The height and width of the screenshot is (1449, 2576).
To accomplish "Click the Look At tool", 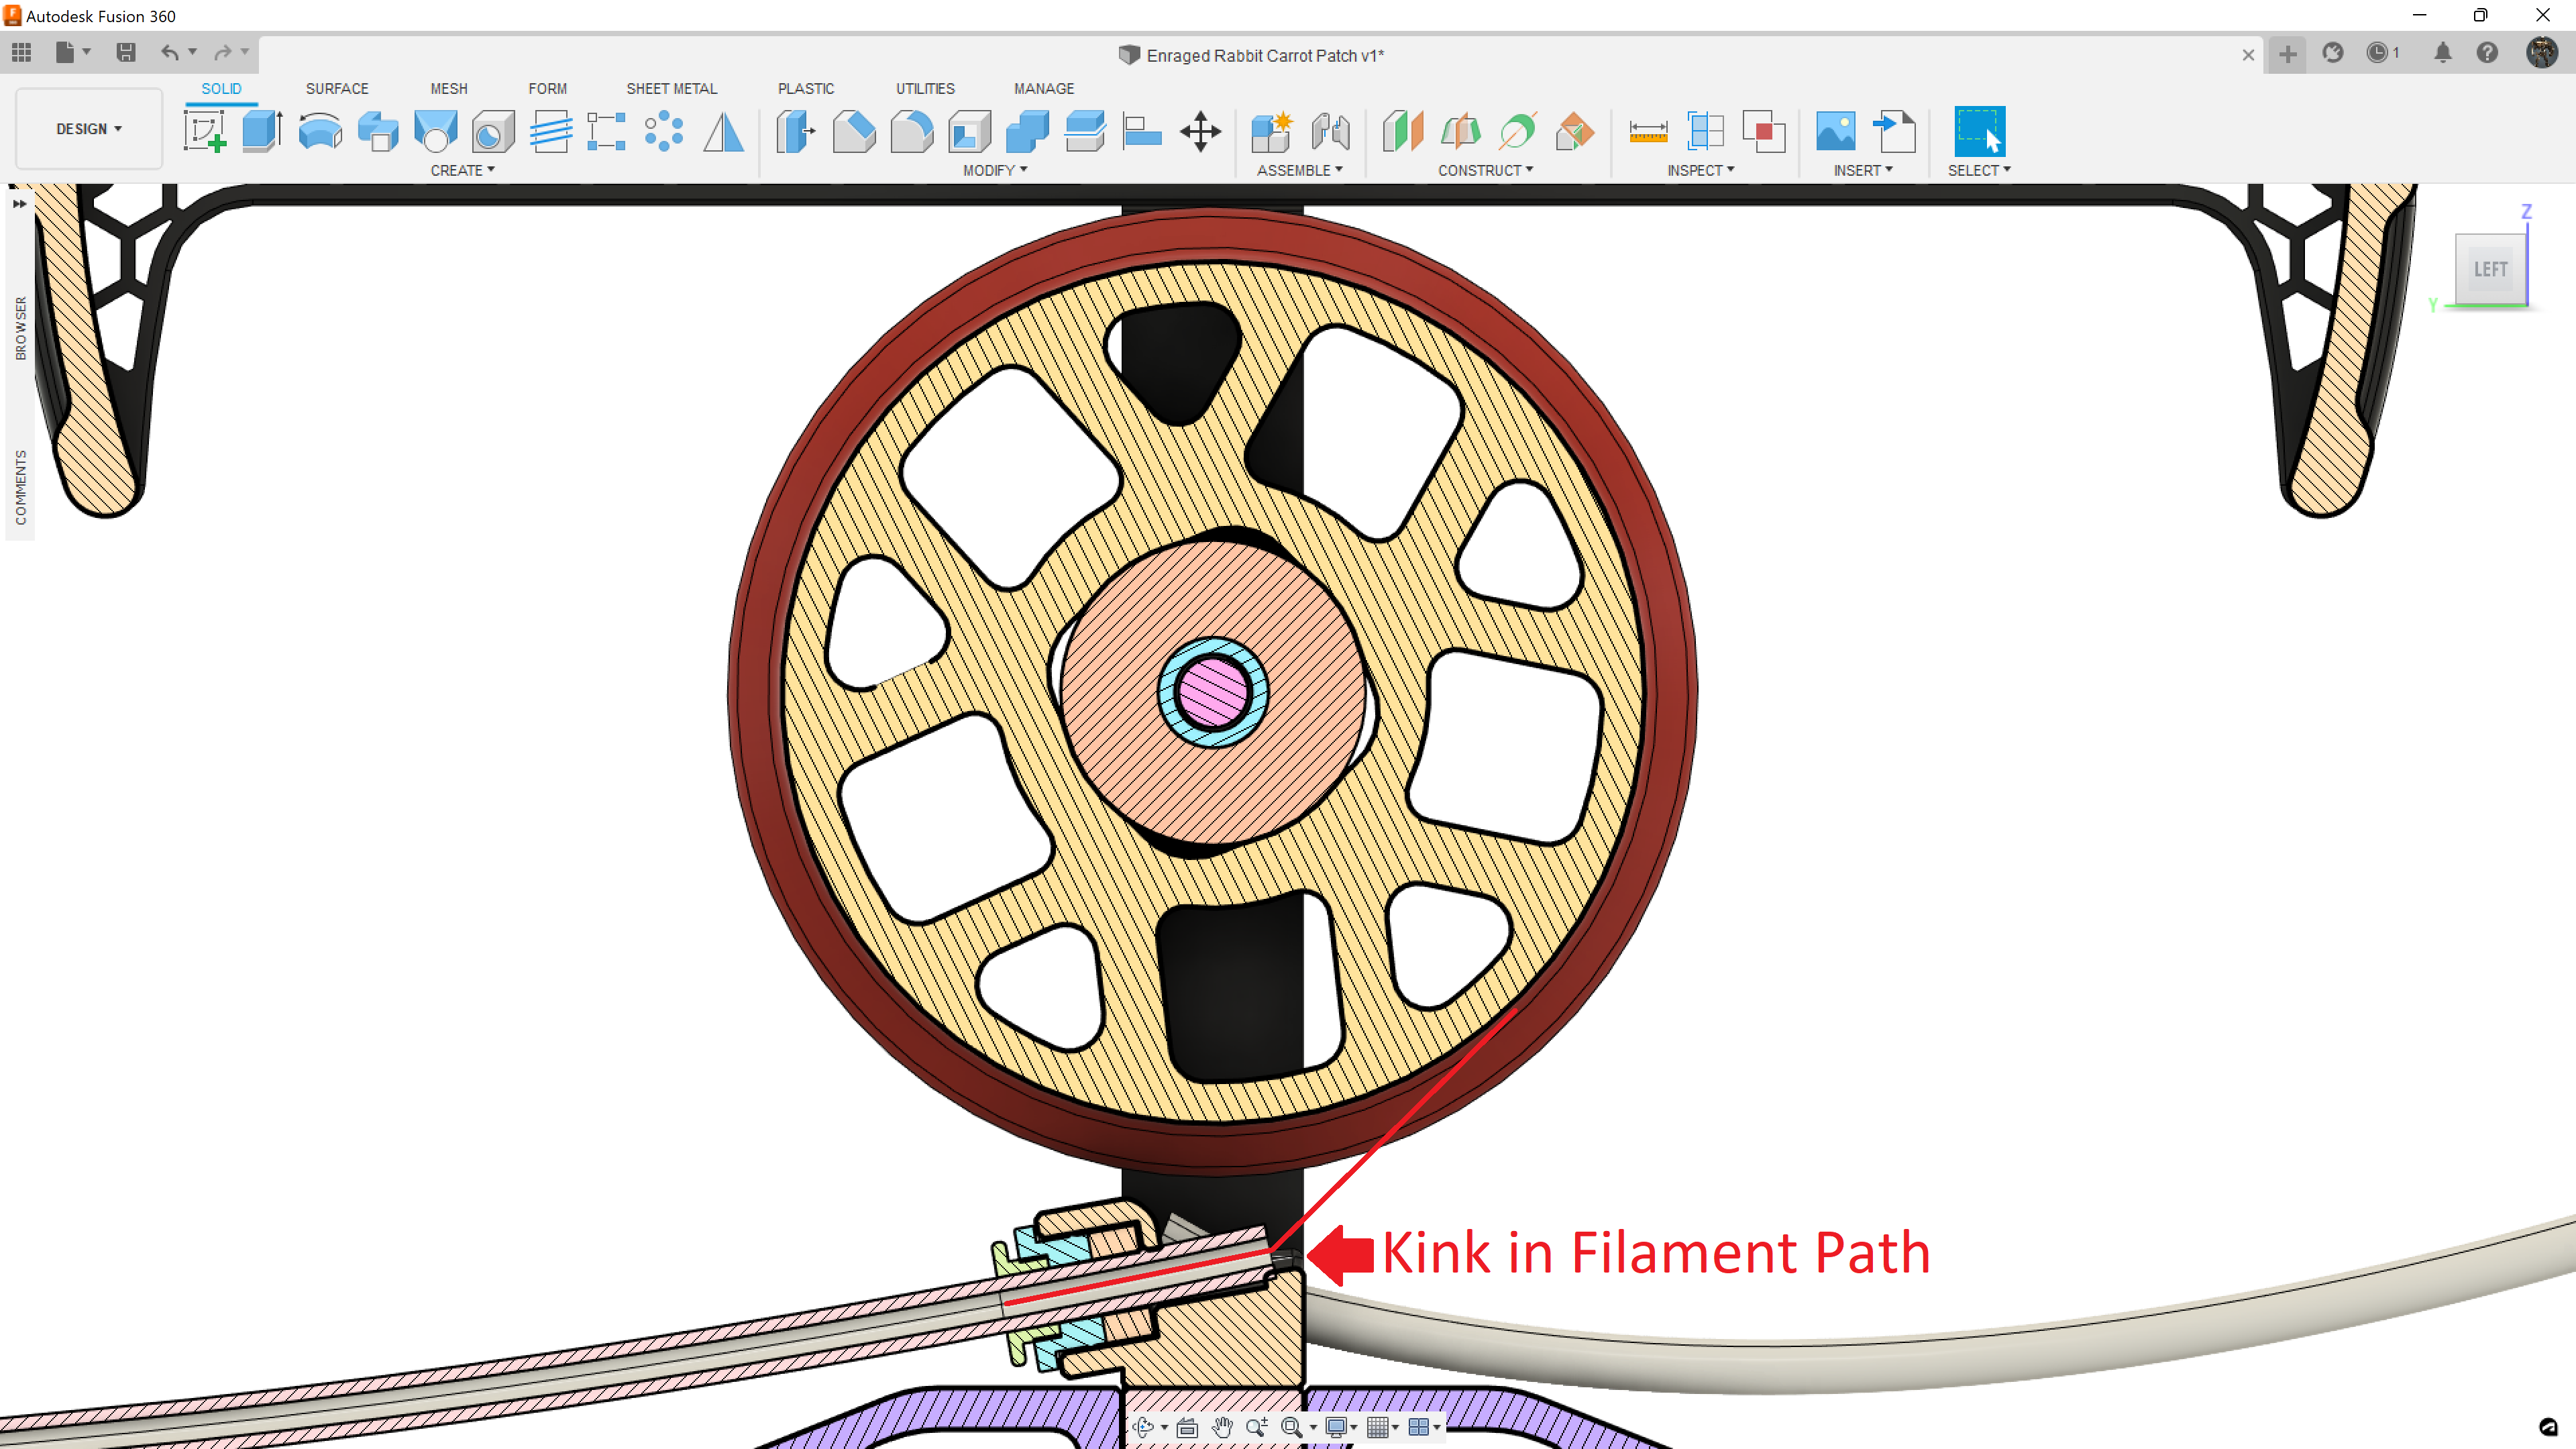I will coord(1187,1427).
